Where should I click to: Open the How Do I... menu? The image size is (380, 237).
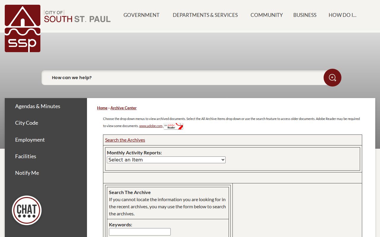pos(342,15)
